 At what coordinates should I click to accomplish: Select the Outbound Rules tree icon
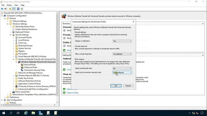pos(22,67)
